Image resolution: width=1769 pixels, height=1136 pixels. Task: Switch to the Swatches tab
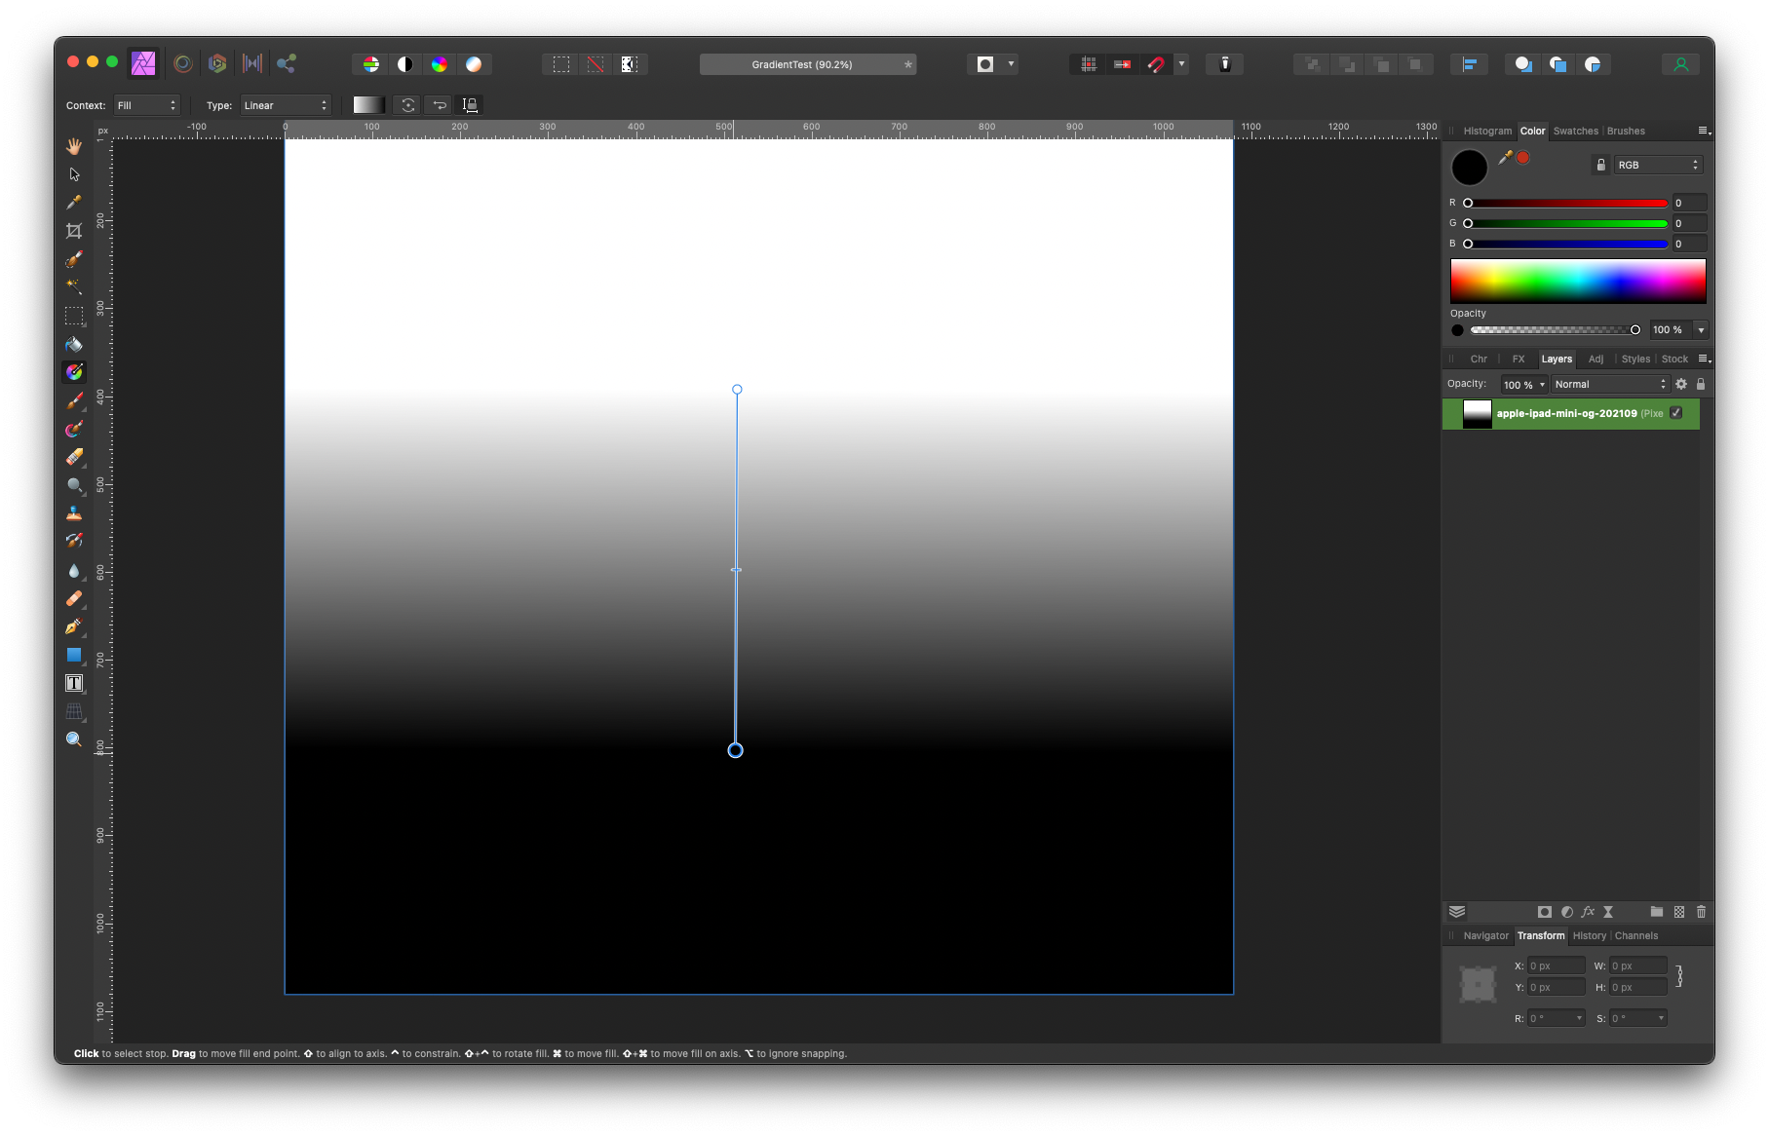tap(1575, 131)
